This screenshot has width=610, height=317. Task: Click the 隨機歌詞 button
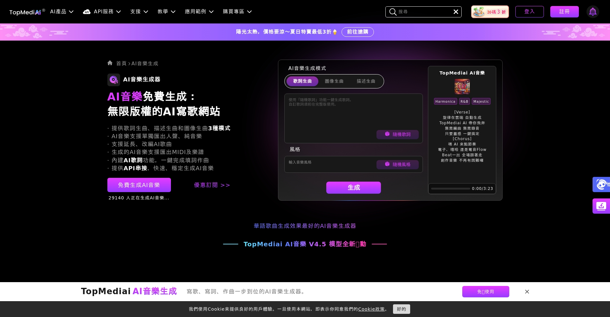(397, 134)
